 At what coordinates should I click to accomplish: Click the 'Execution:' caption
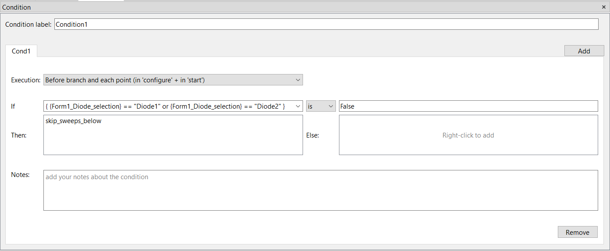25,80
